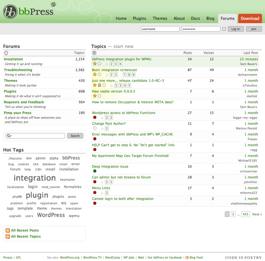Click the open circle icon under Change Post Author?

(95, 128)
